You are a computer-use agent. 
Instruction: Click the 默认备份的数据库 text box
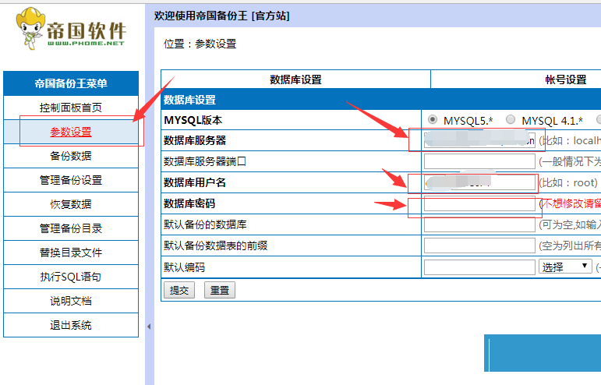479,225
